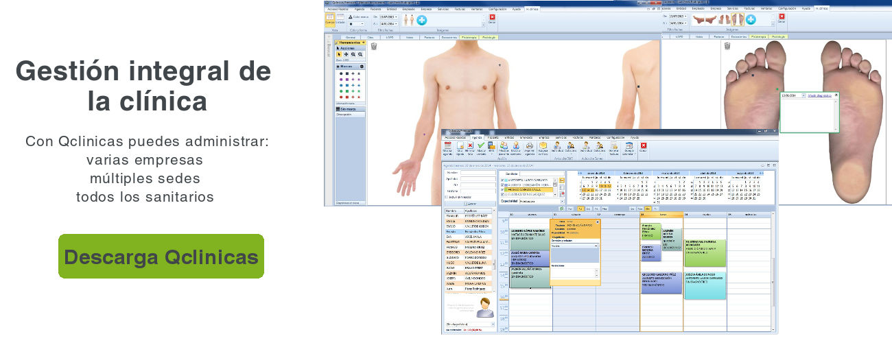Switch to the Podología tab in body window

pyautogui.click(x=489, y=38)
